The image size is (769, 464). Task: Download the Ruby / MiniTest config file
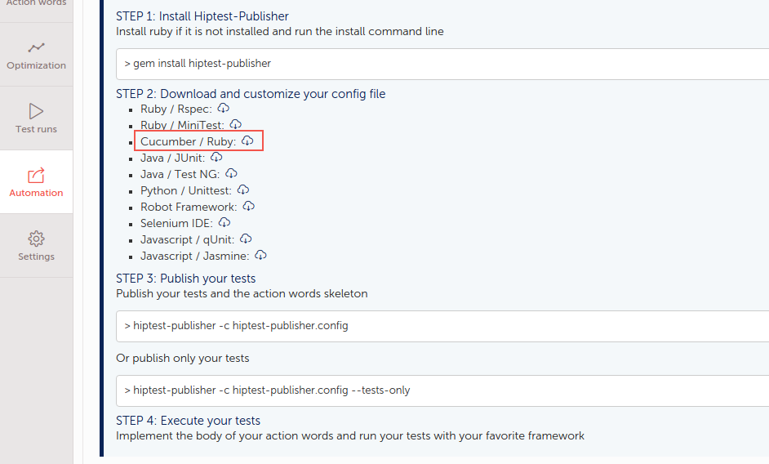tap(235, 124)
